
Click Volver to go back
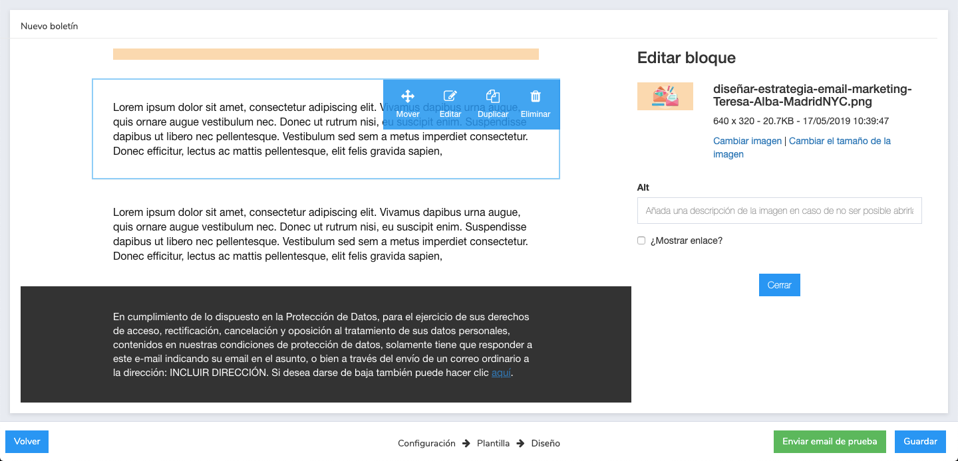pyautogui.click(x=27, y=441)
